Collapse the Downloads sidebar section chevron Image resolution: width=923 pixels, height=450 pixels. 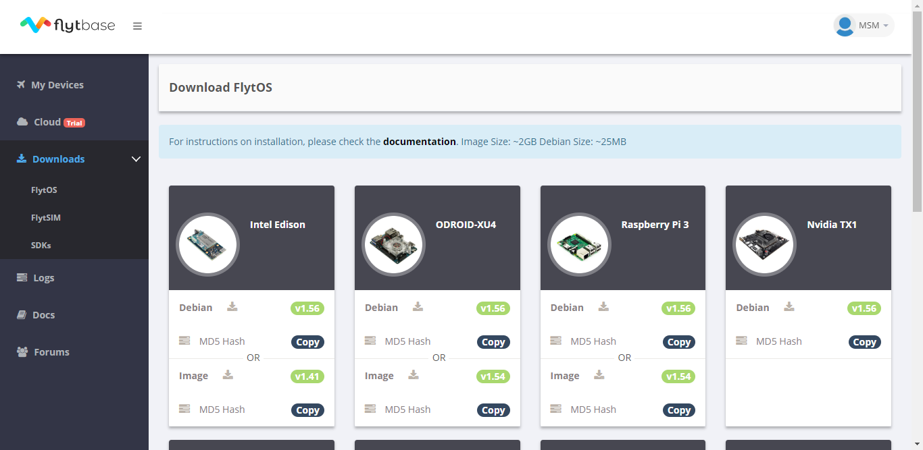[x=136, y=159]
